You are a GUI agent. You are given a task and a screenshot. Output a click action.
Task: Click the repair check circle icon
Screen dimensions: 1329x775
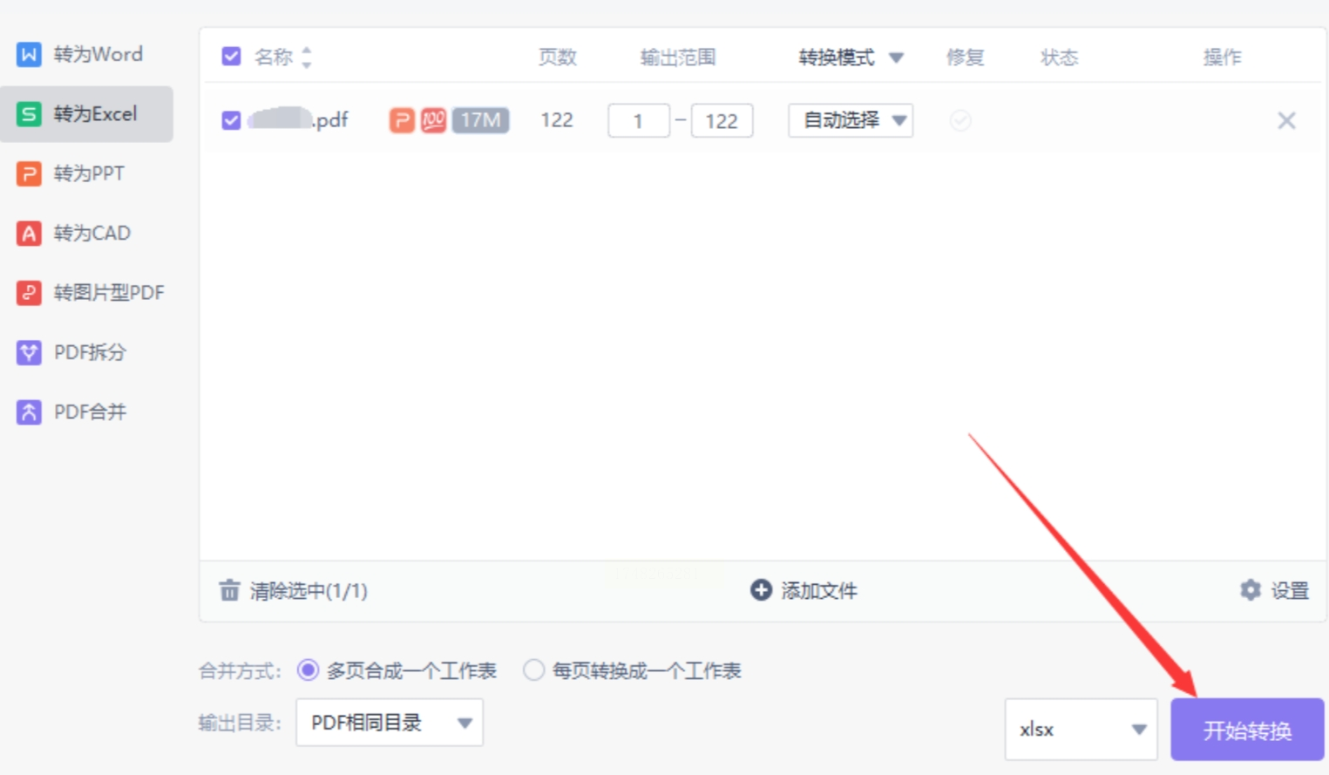coord(960,120)
